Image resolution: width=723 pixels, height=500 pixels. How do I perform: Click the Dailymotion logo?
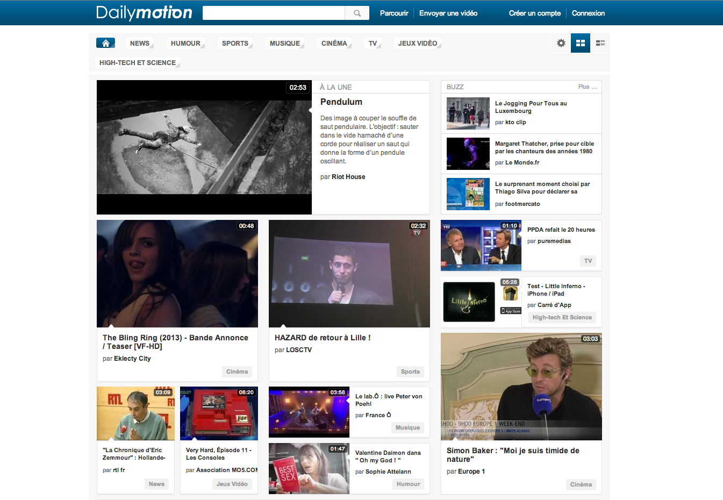(144, 12)
